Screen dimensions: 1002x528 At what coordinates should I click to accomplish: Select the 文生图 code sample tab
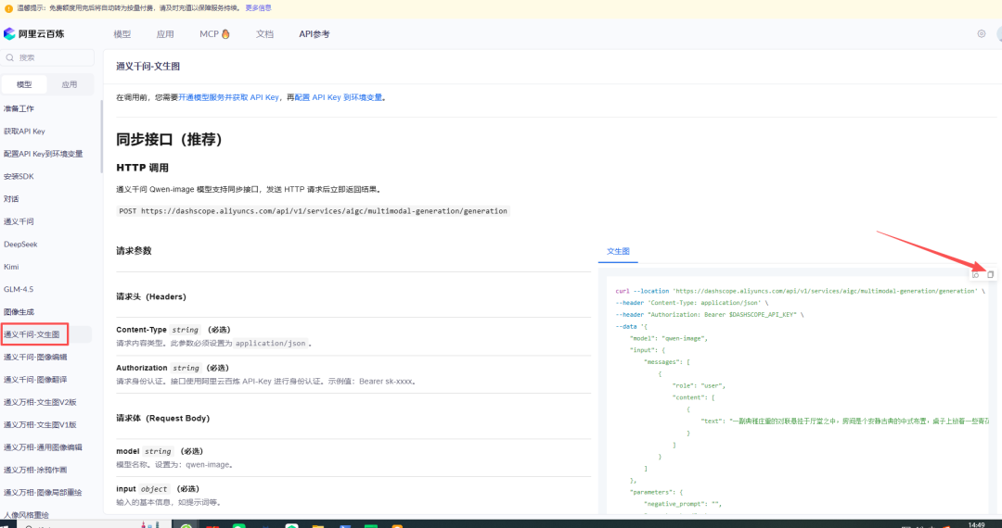tap(618, 251)
